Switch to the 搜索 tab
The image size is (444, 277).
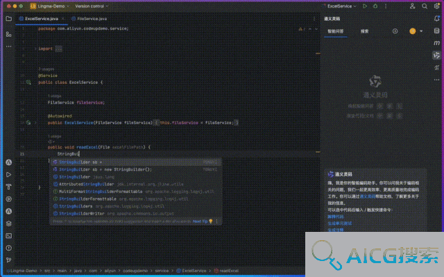coord(364,31)
